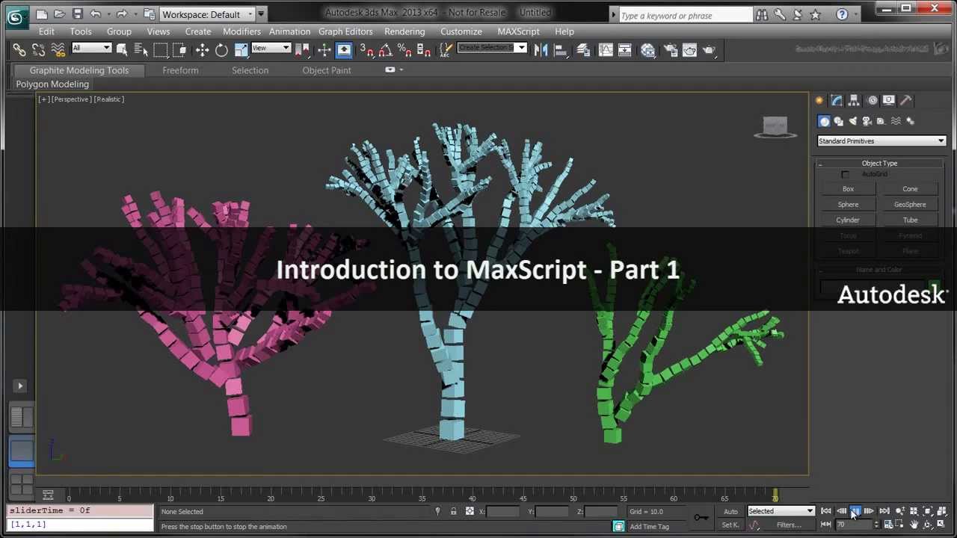The width and height of the screenshot is (957, 538).
Task: Click the search keyword or phrase field
Action: [x=686, y=15]
